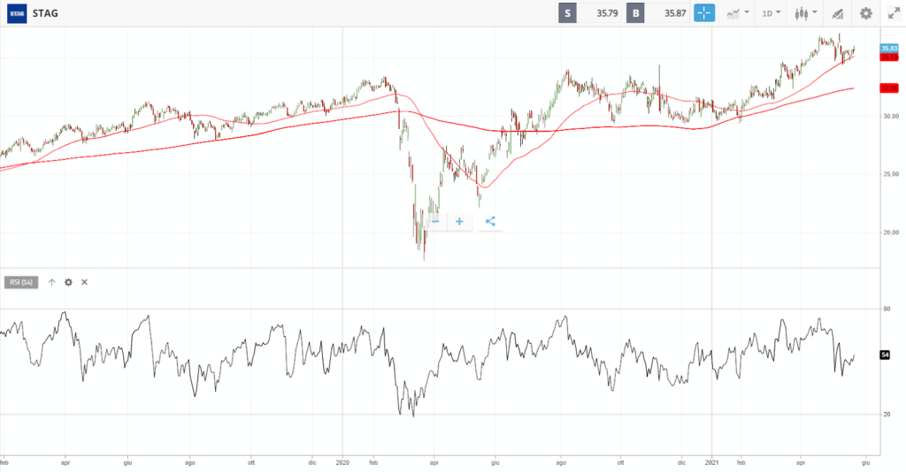Image resolution: width=906 pixels, height=472 pixels.
Task: Click the current price label 35,83
Action: [889, 49]
